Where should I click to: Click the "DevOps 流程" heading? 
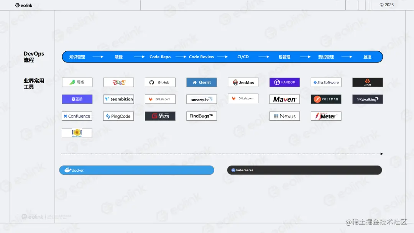[33, 57]
